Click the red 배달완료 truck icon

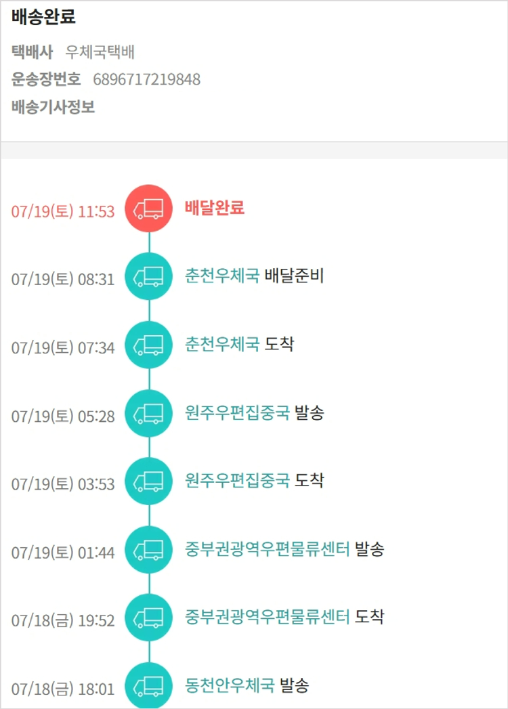pos(149,209)
